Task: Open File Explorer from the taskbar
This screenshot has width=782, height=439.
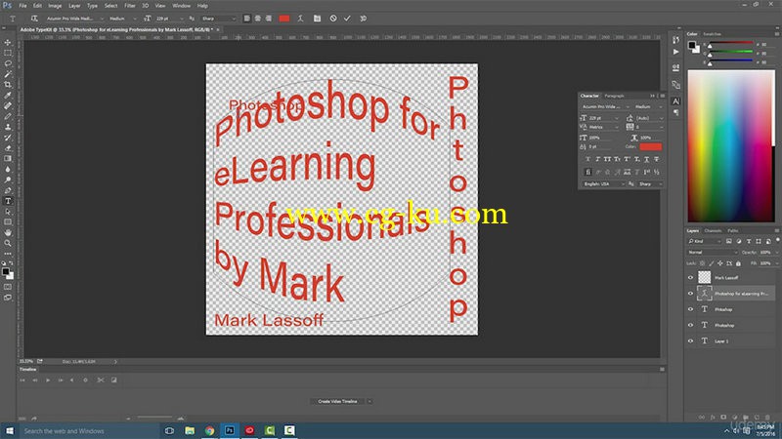Action: tap(190, 430)
